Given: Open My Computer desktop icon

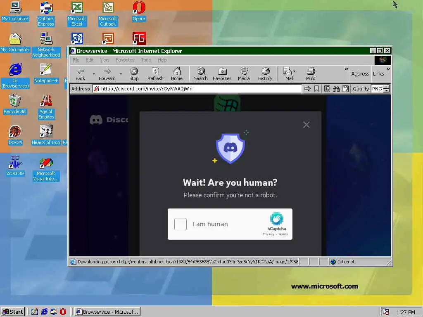Looking at the screenshot, I should [x=15, y=11].
